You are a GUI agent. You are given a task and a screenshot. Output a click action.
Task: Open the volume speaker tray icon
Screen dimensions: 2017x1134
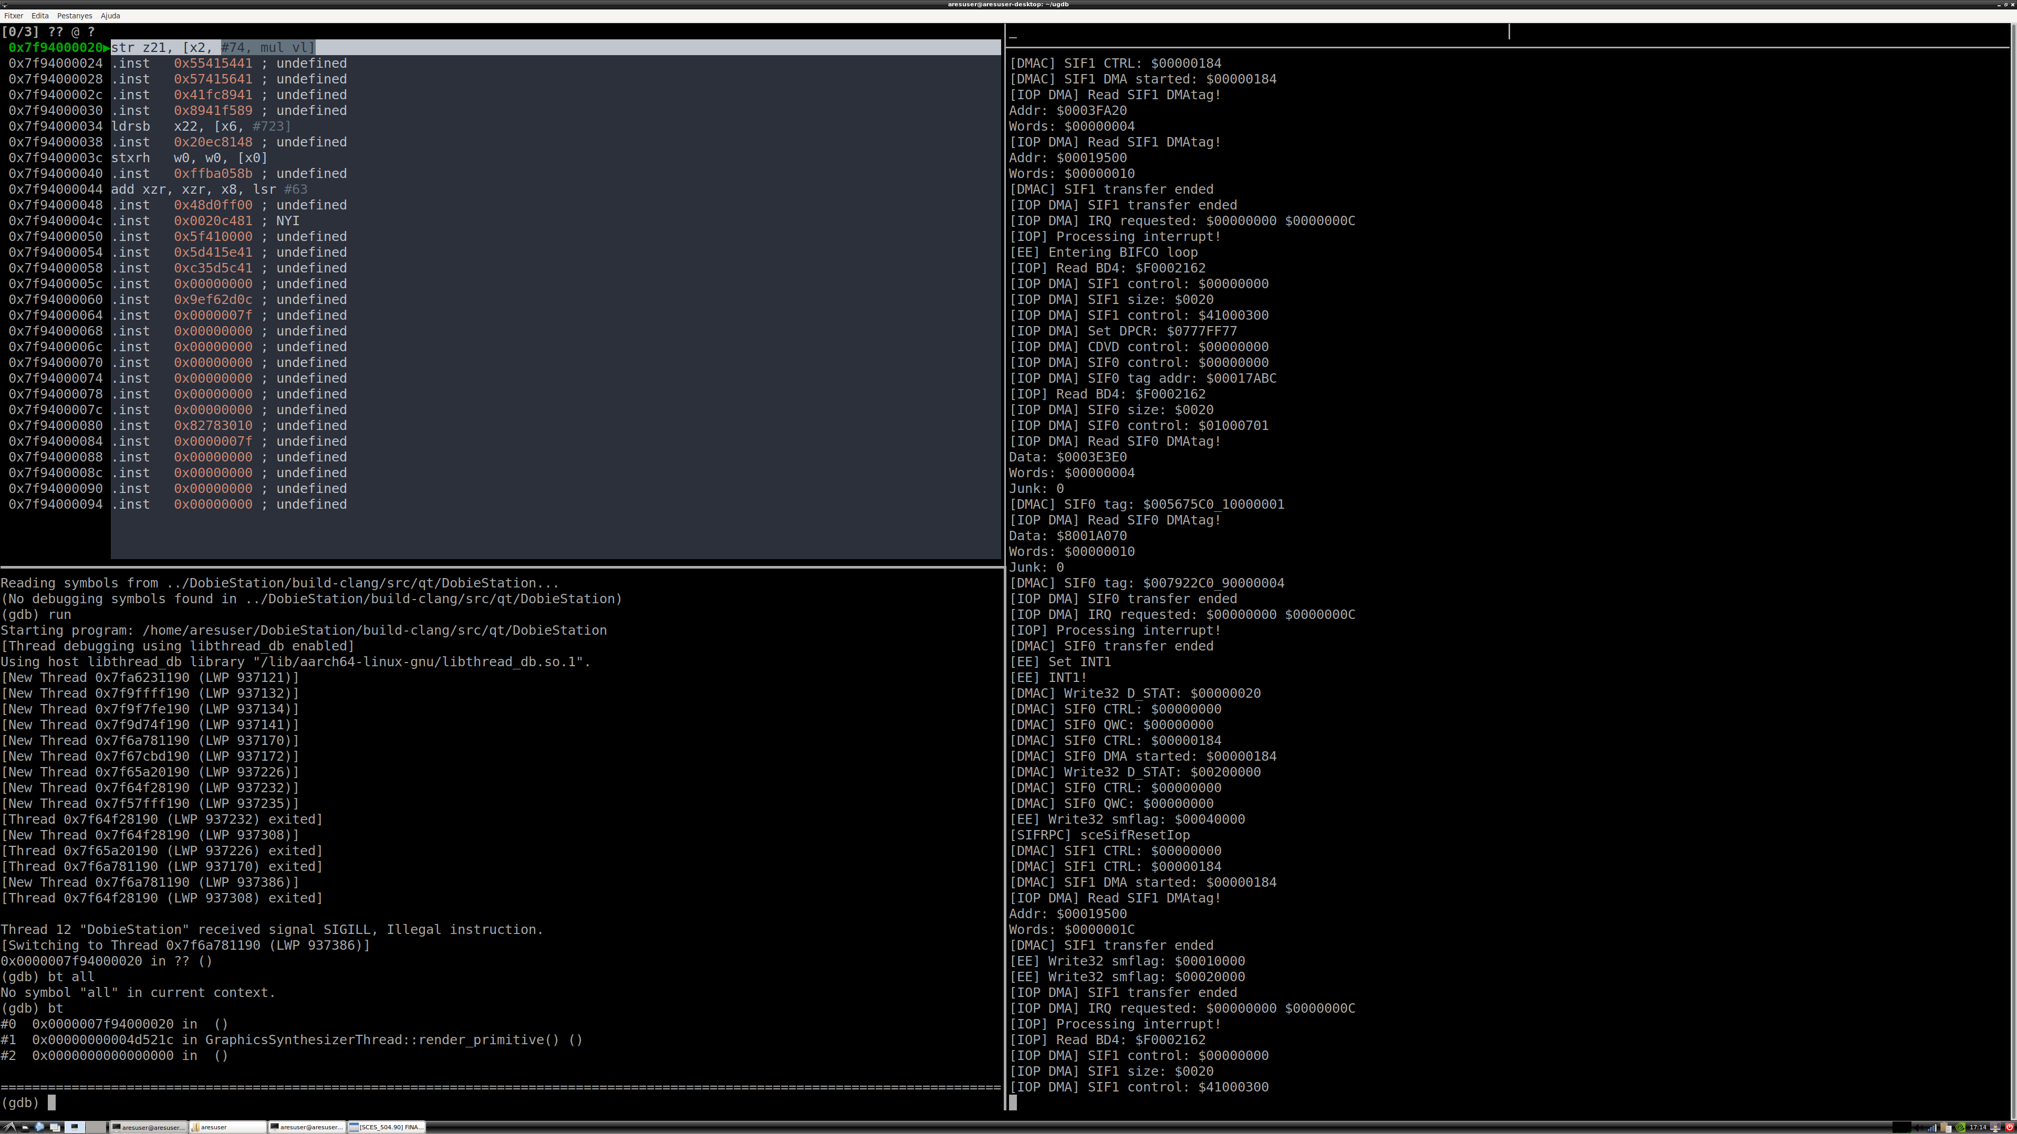1918,1128
